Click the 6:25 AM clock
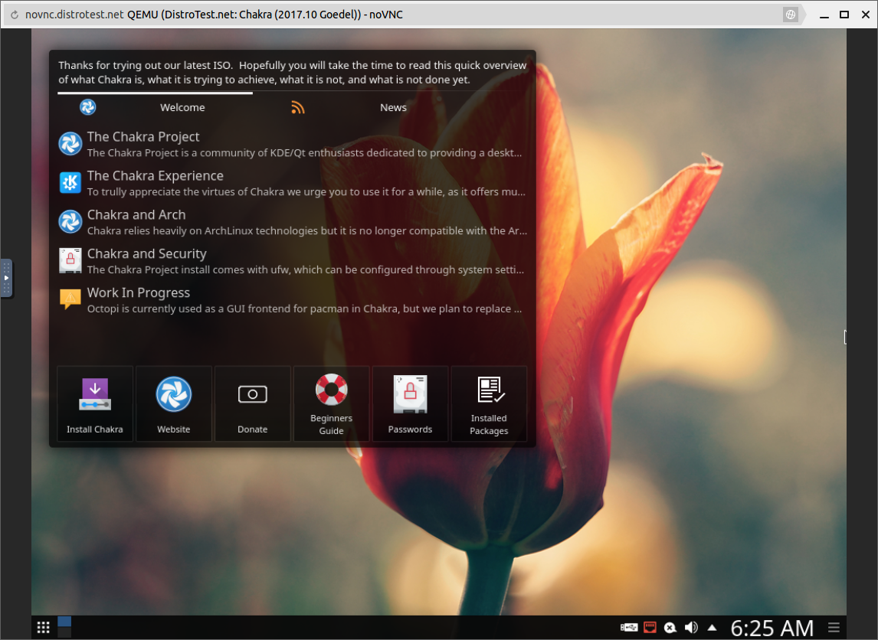Viewport: 878px width, 640px height. (x=772, y=628)
